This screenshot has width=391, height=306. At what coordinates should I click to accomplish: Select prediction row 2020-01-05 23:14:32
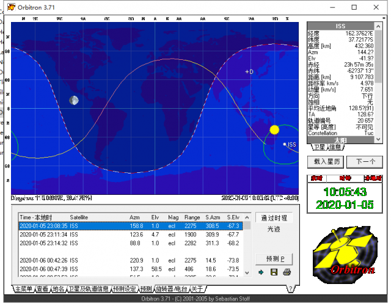pos(131,243)
